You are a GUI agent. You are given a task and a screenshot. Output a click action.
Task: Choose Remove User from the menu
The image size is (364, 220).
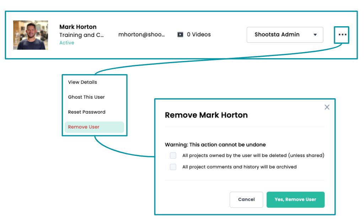tap(84, 127)
